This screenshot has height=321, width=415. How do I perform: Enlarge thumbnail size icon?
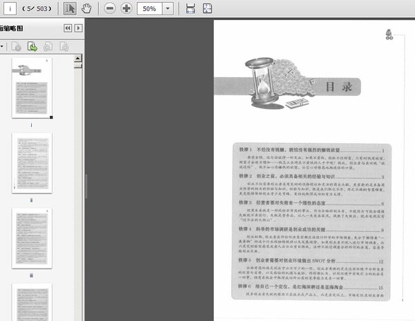pos(64,47)
